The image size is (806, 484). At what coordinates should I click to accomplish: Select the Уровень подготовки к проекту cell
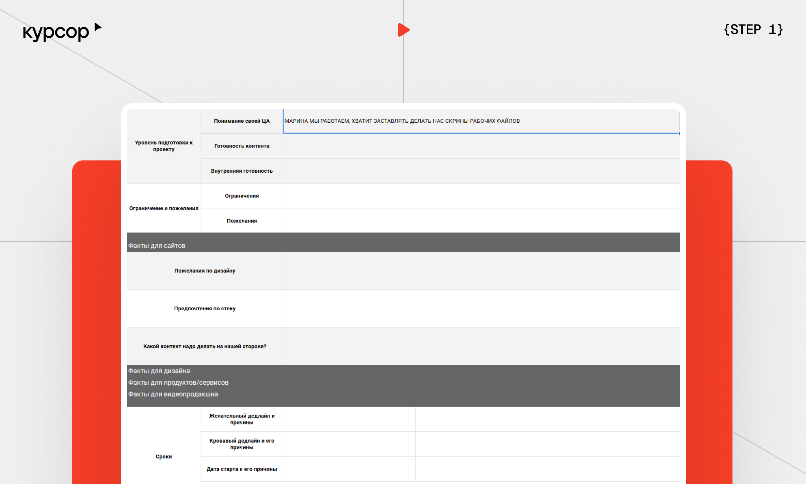(164, 146)
